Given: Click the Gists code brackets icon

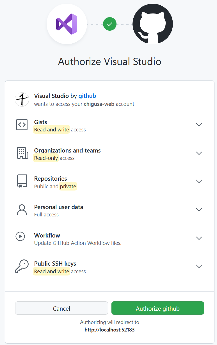Looking at the screenshot, I should coord(22,124).
